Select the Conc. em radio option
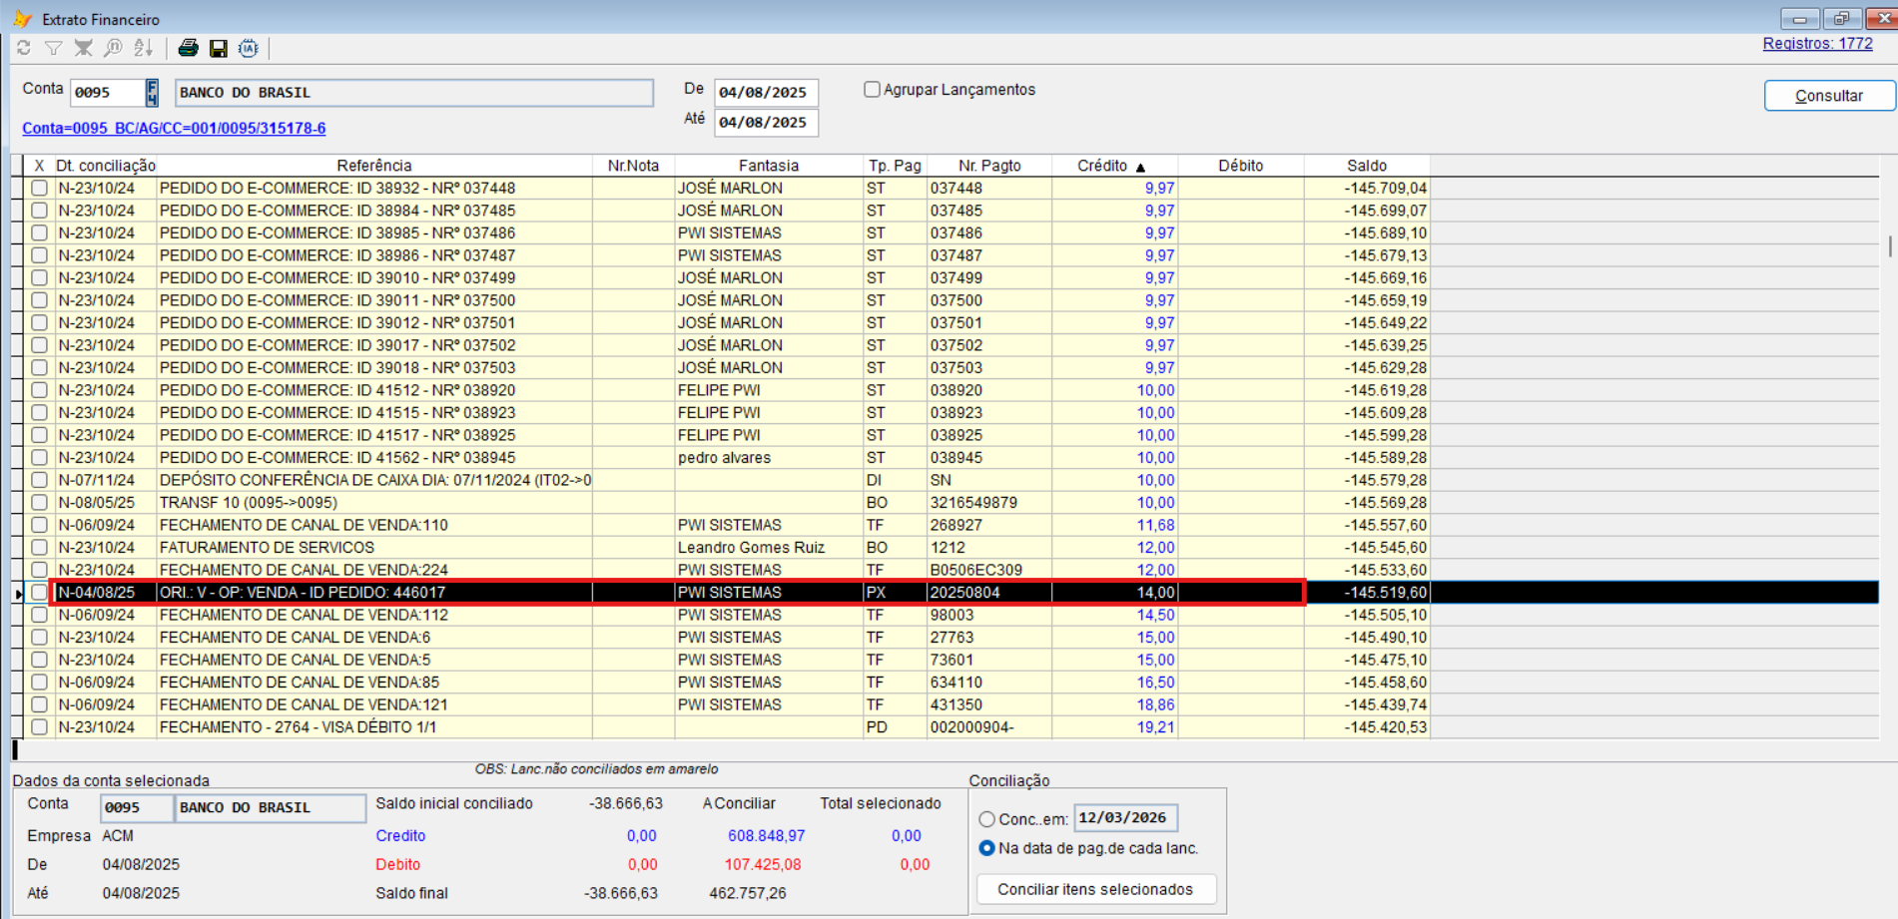This screenshot has width=1898, height=919. [x=986, y=819]
